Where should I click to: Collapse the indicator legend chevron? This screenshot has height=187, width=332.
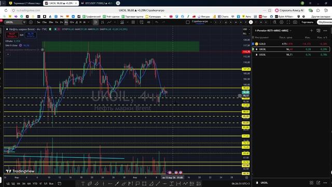(x=8, y=54)
